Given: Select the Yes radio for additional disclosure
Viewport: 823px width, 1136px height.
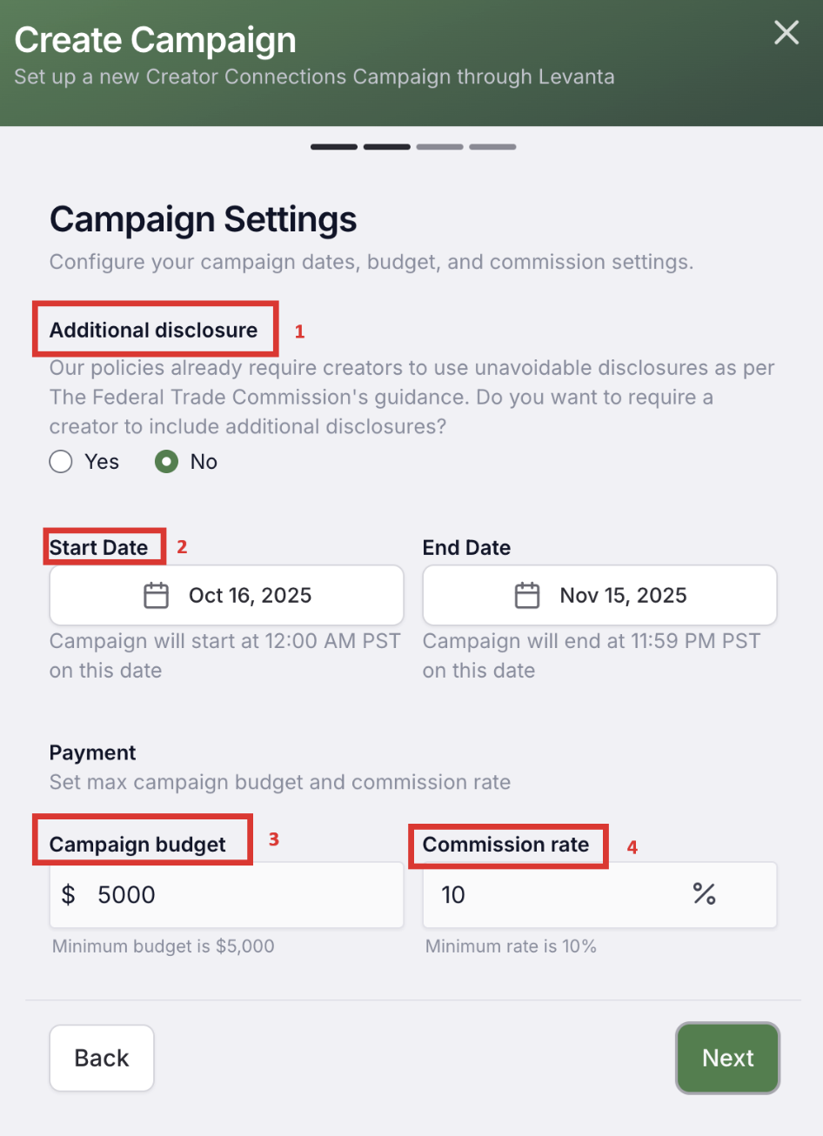Looking at the screenshot, I should tap(61, 462).
